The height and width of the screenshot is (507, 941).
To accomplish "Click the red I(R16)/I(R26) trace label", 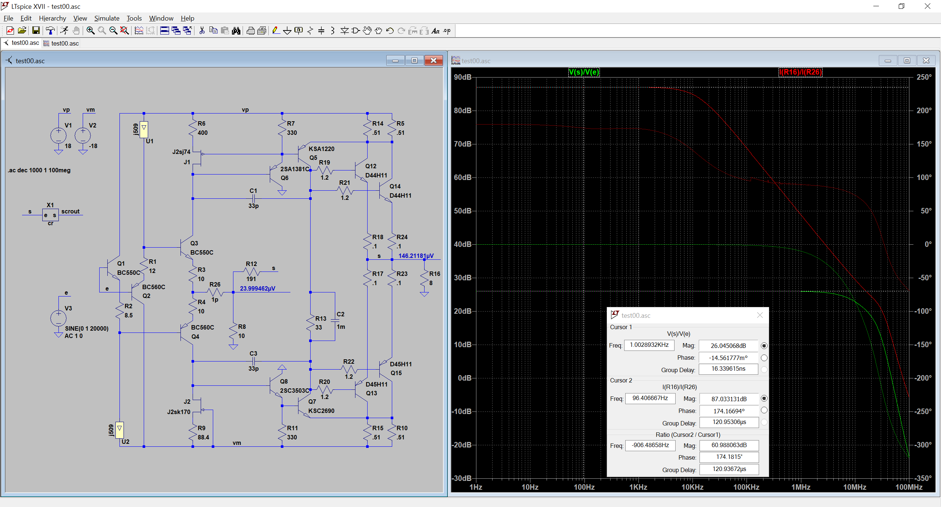I will click(x=801, y=72).
